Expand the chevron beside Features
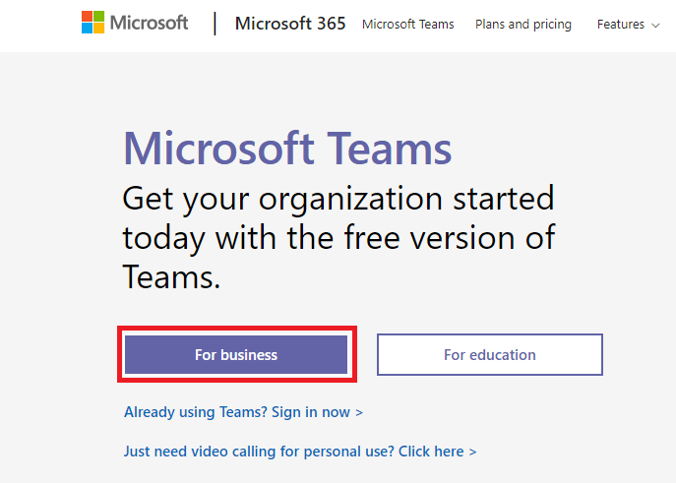 655,26
